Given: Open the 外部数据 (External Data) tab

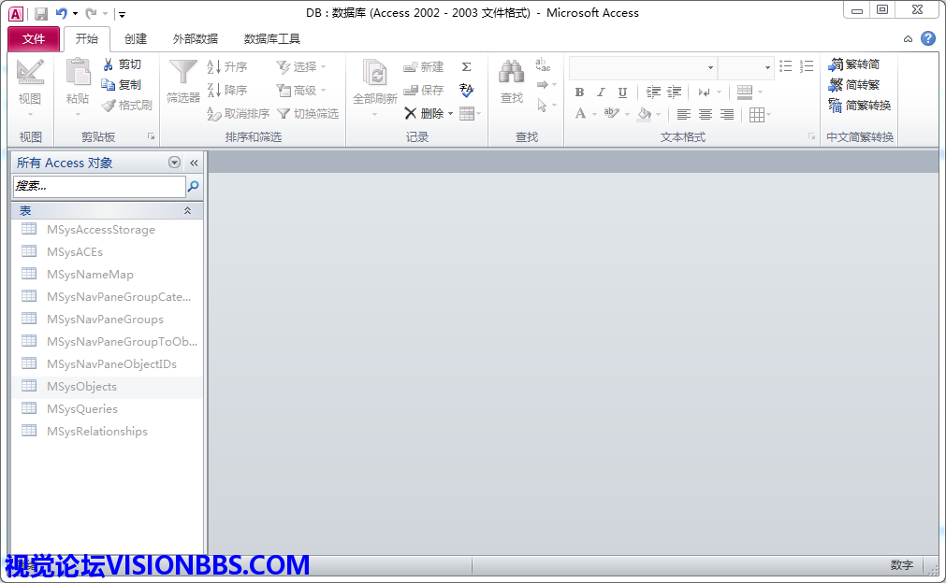Looking at the screenshot, I should 196,39.
